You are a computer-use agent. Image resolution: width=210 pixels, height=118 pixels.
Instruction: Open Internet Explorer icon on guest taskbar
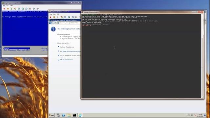pos(80,115)
